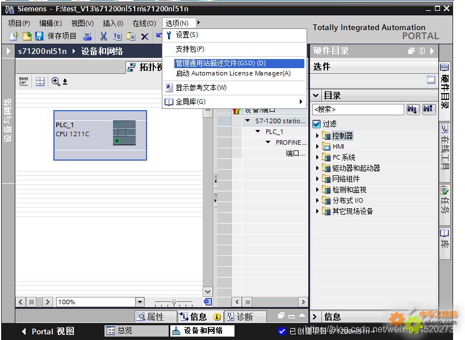Choose 显示参考文本(W) menu entry
The image size is (465, 340).
(234, 88)
